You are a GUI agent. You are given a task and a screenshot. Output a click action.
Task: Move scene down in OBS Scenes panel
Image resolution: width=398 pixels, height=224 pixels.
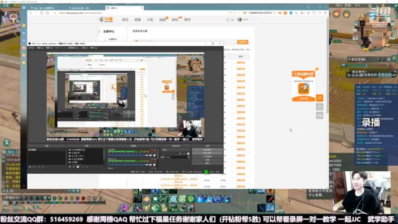coord(43,167)
